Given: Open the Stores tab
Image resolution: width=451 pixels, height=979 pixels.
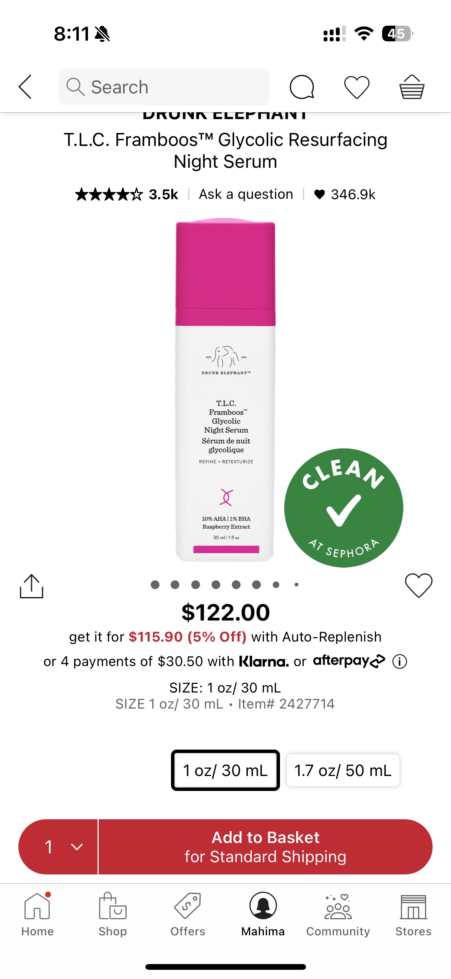Looking at the screenshot, I should coord(413,914).
